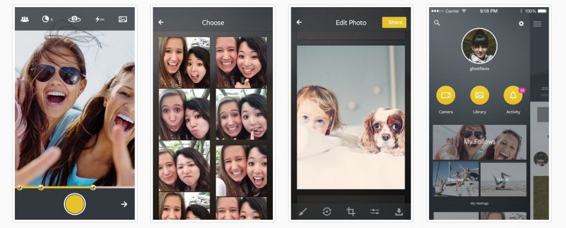Go back from the Choose screen
This screenshot has height=228, width=566.
(x=161, y=23)
